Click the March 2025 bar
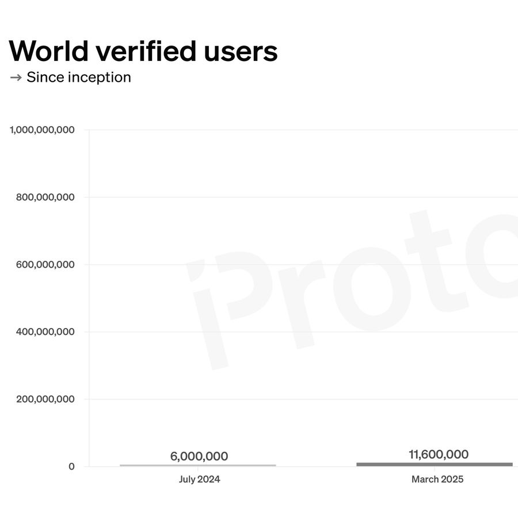 (435, 464)
